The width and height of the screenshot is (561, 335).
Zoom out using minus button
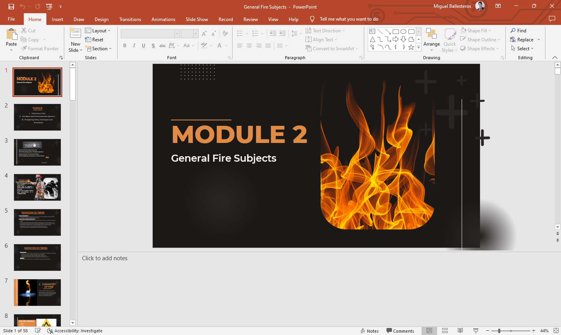488,331
